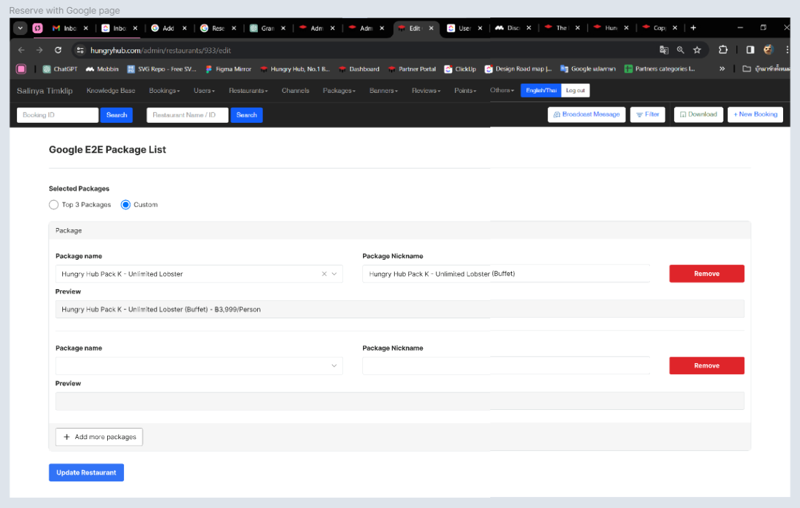Bookmark this page with star icon
800x508 pixels.
coord(697,50)
